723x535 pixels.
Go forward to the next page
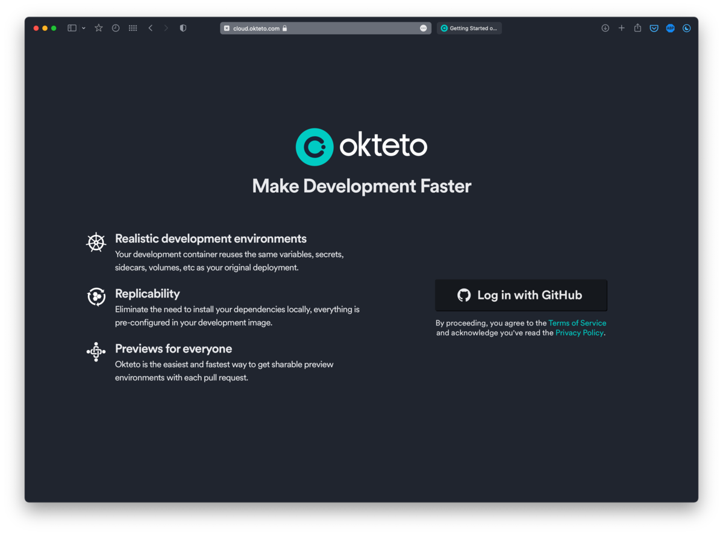pos(166,28)
